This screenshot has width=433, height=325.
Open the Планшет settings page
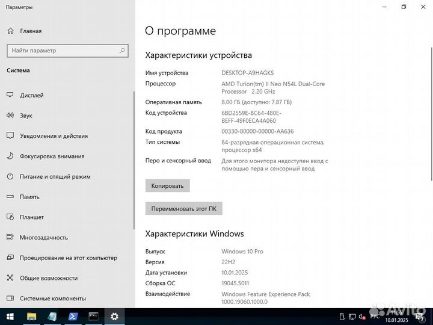(25, 217)
